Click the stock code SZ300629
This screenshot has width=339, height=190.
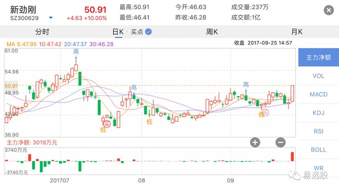24,18
